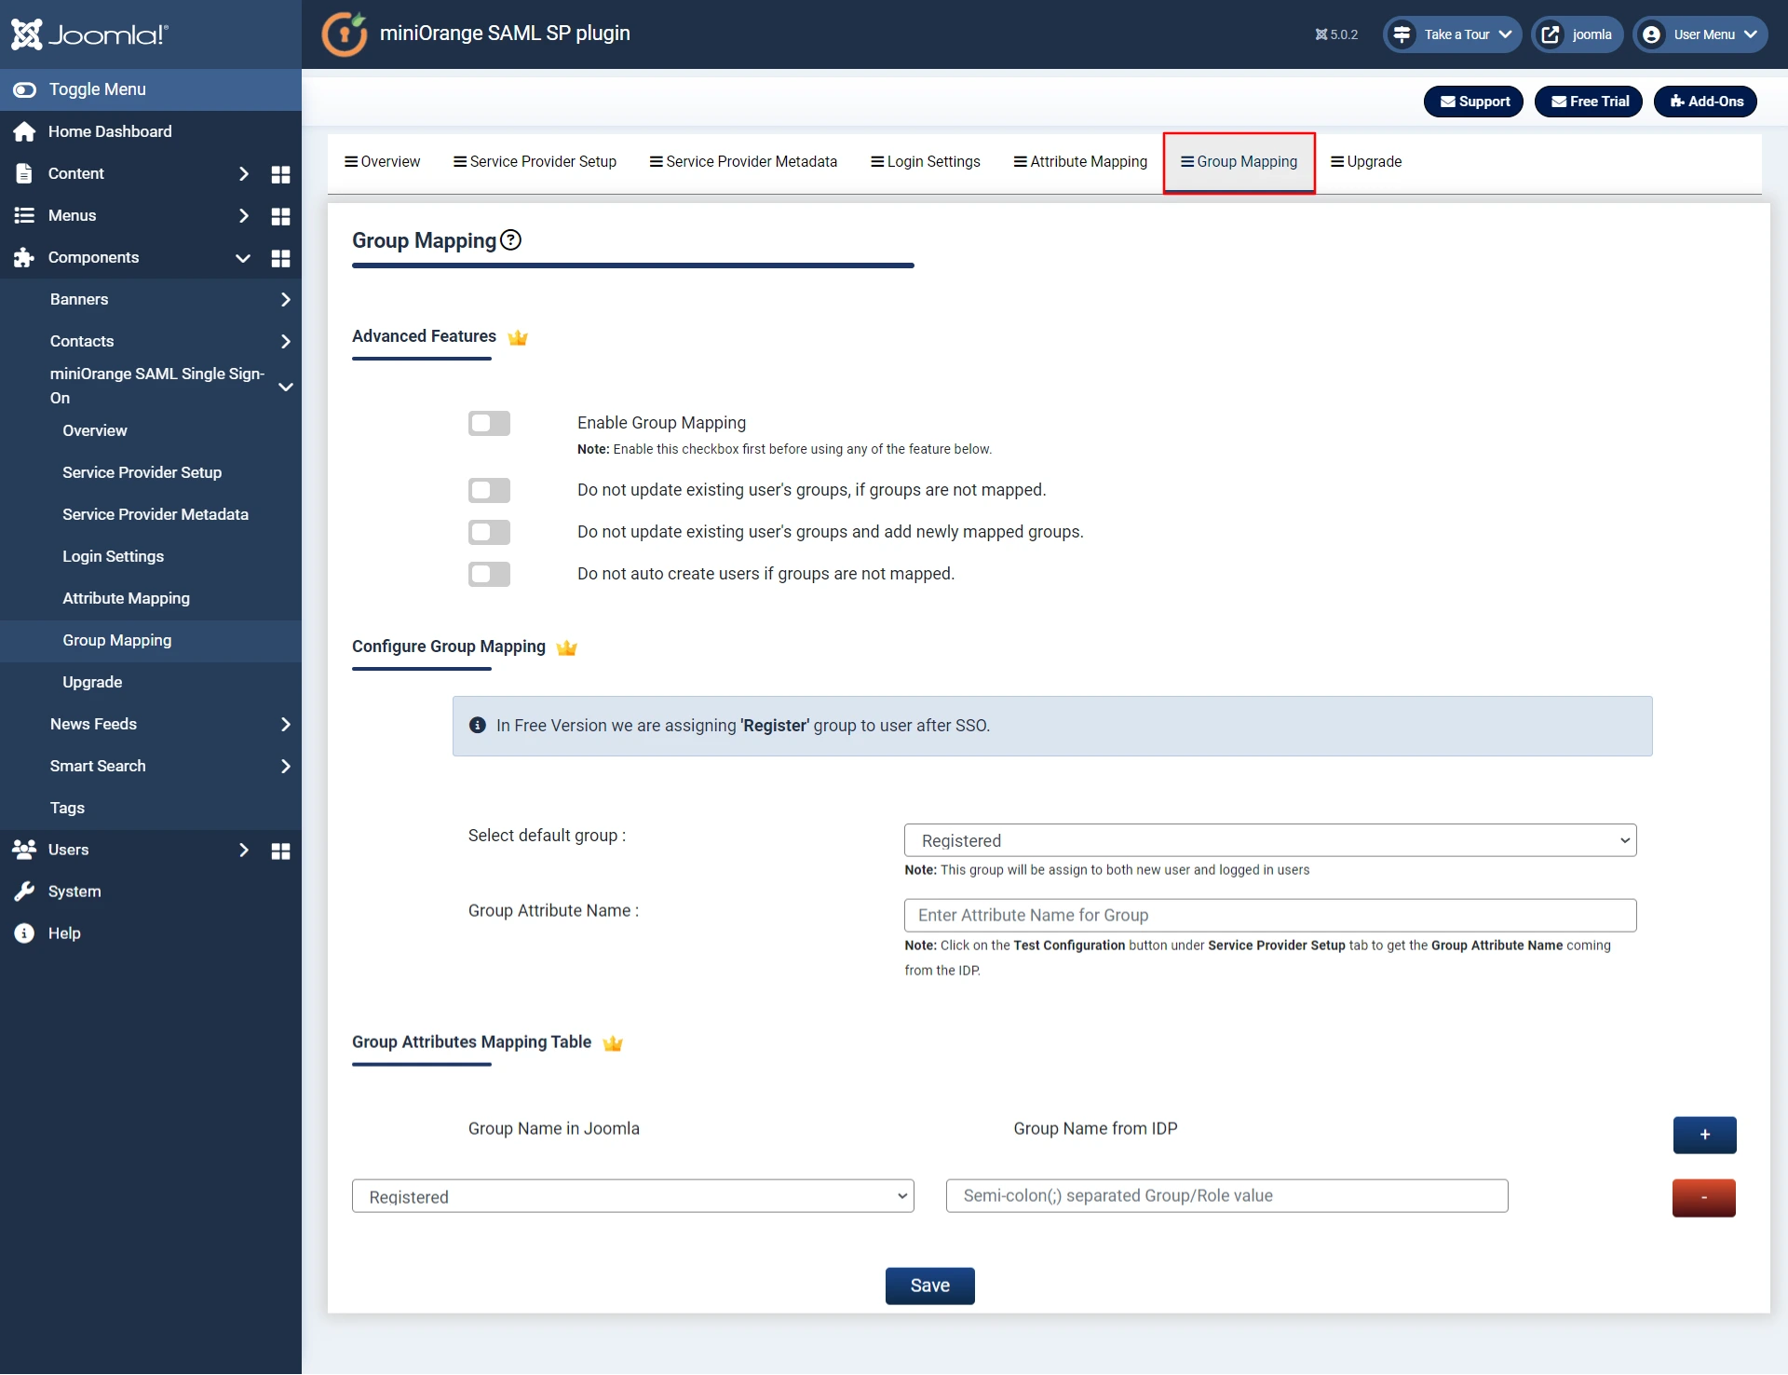Click the envelope icon on the Support button

click(x=1448, y=102)
